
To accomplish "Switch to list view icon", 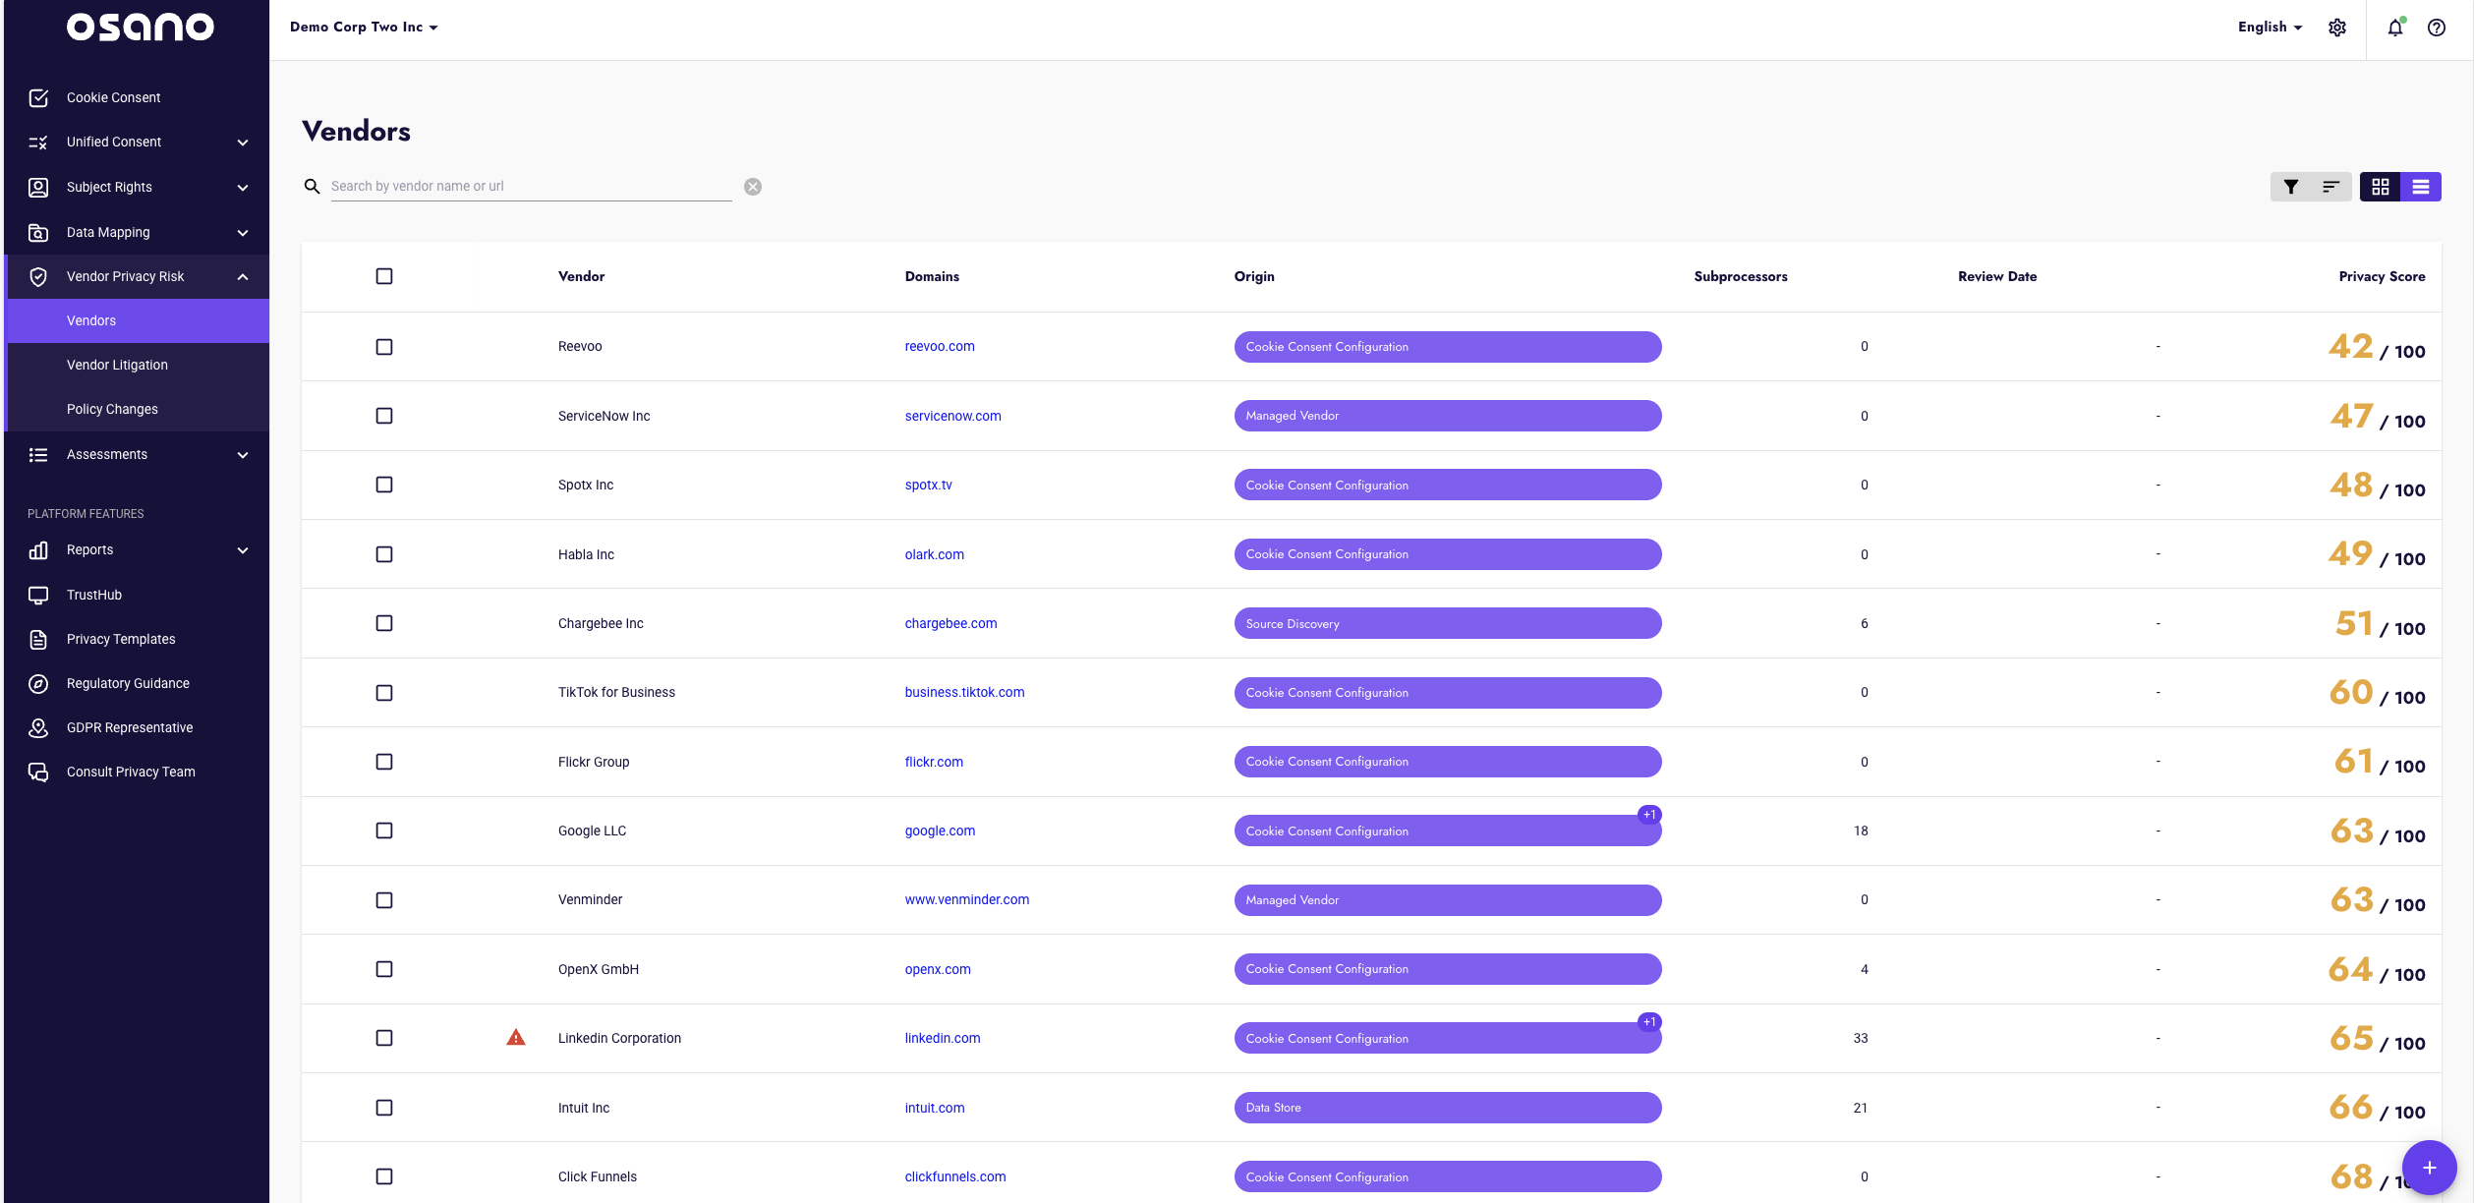I will [2420, 187].
